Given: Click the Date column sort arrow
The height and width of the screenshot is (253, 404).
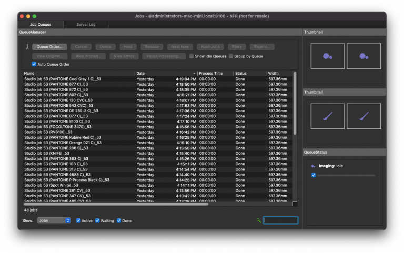Looking at the screenshot, I should click(194, 74).
